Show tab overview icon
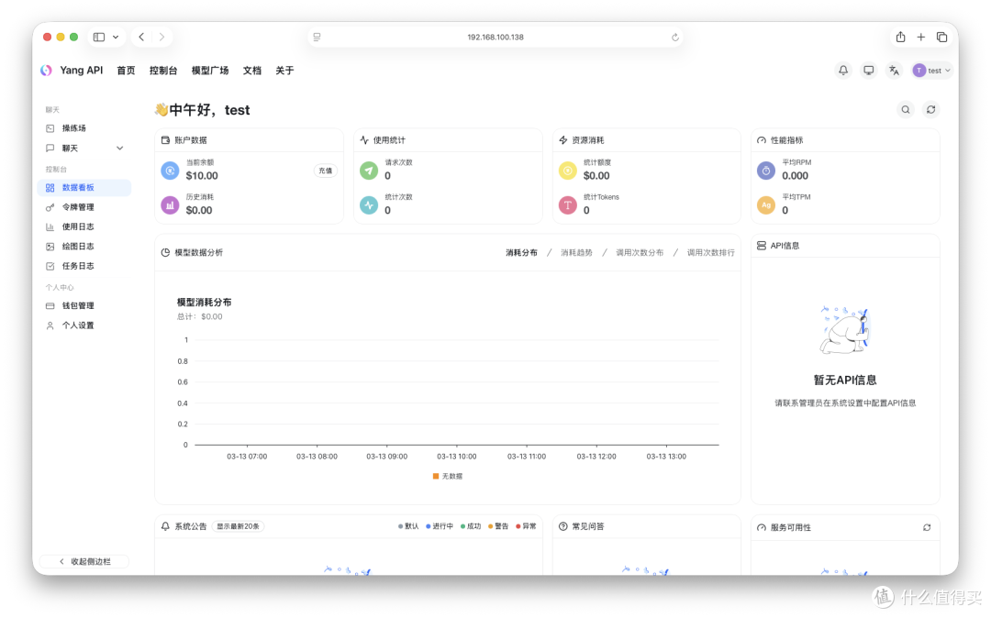 pyautogui.click(x=941, y=38)
